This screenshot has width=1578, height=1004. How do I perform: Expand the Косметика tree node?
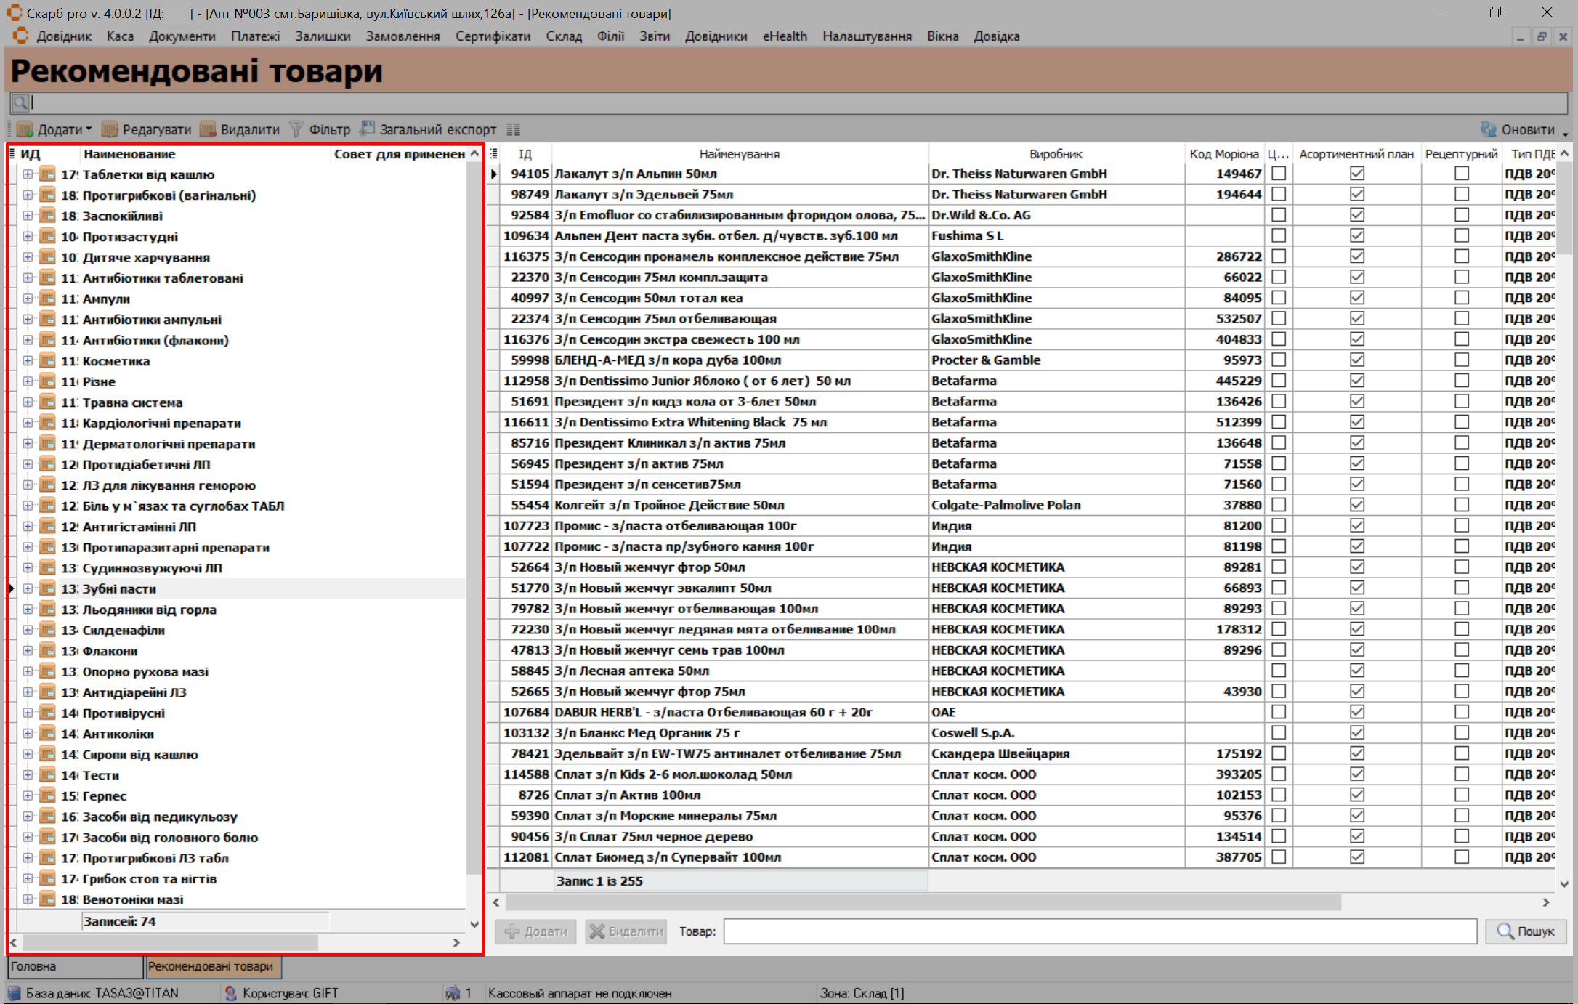pos(28,361)
